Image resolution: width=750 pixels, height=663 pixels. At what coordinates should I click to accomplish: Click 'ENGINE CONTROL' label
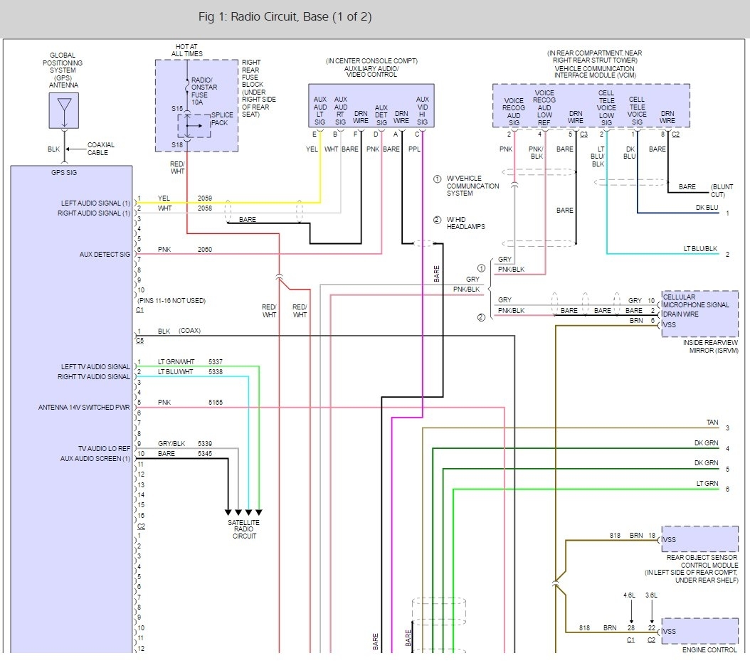tap(709, 649)
